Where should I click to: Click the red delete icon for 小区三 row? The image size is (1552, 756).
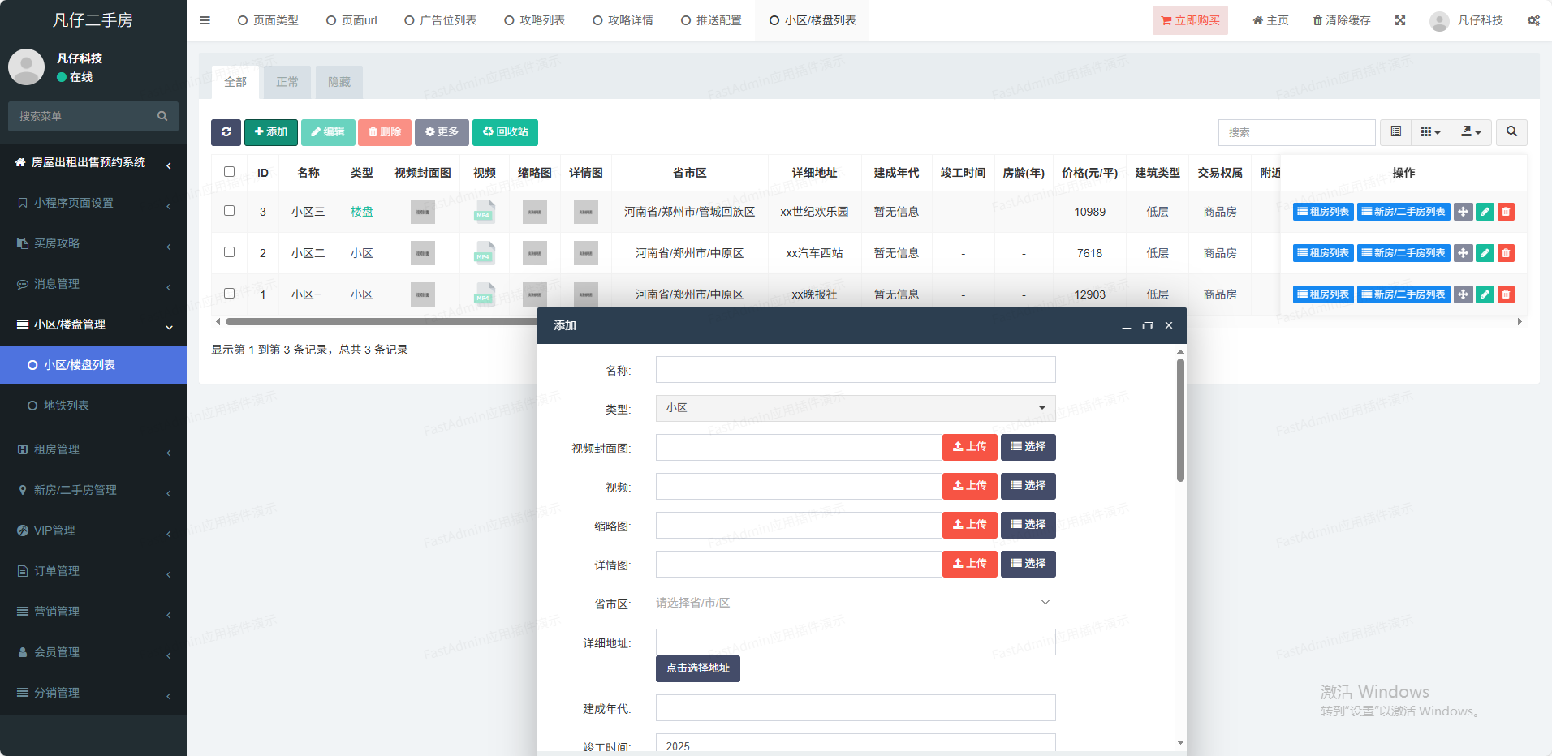click(x=1506, y=212)
